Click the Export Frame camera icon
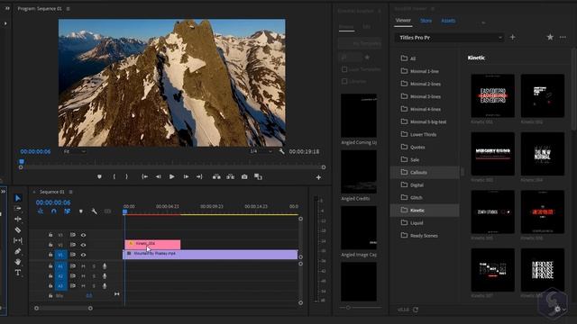The image size is (577, 324). [x=244, y=176]
